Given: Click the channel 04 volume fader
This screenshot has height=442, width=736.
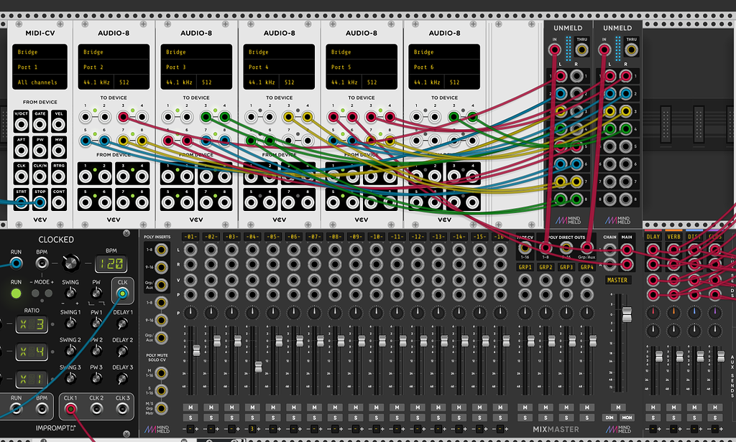Looking at the screenshot, I should click(x=258, y=365).
